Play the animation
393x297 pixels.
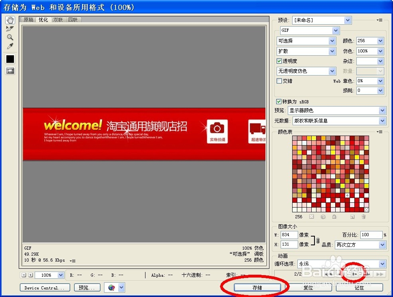click(355, 274)
